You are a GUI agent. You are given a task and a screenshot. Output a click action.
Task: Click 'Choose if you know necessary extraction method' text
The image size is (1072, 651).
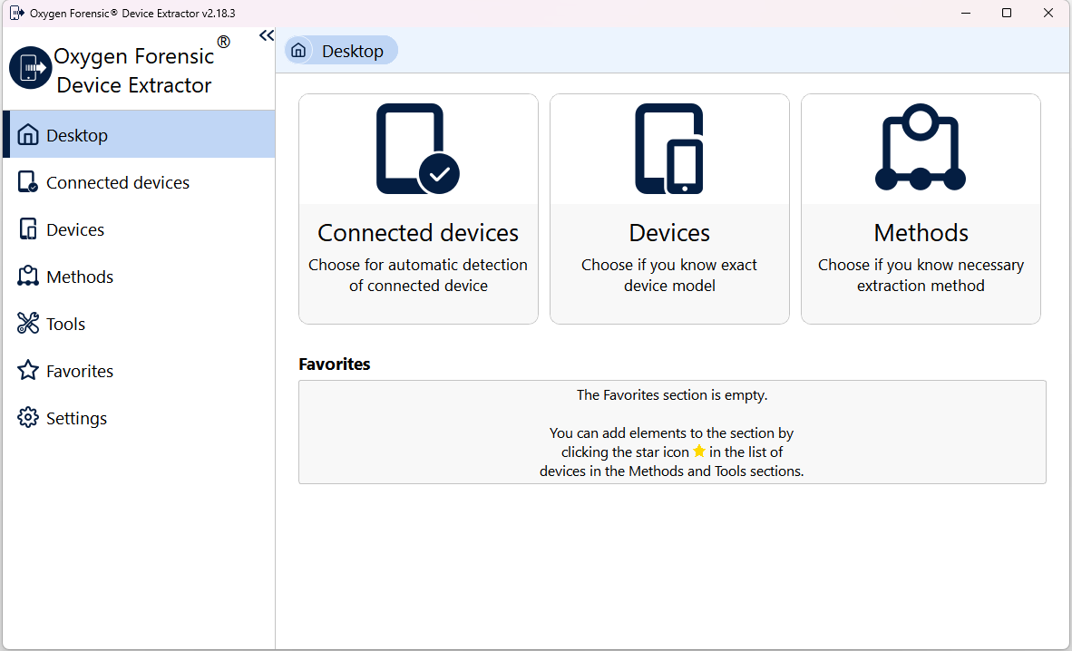point(921,275)
